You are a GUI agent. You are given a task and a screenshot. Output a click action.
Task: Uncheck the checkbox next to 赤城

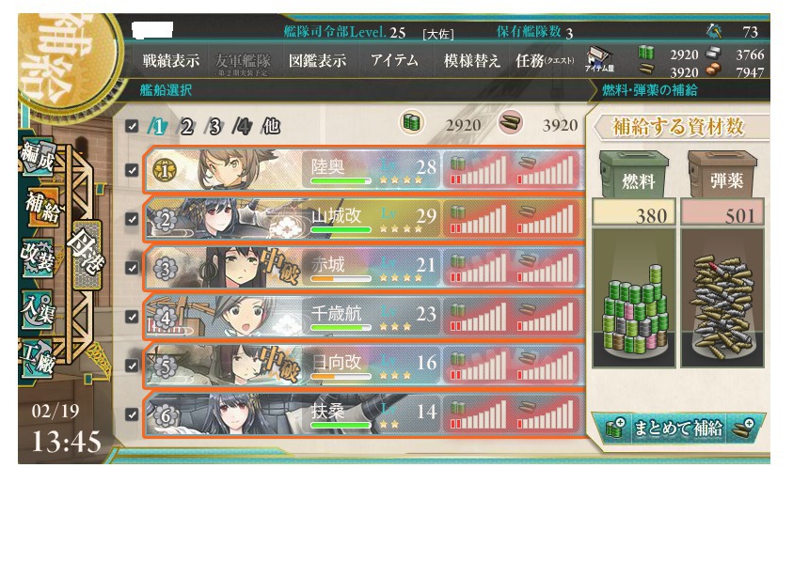tap(132, 268)
